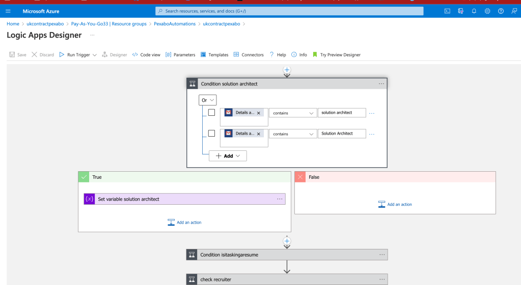This screenshot has height=285, width=521.
Task: Open the portal settings gear
Action: (487, 11)
